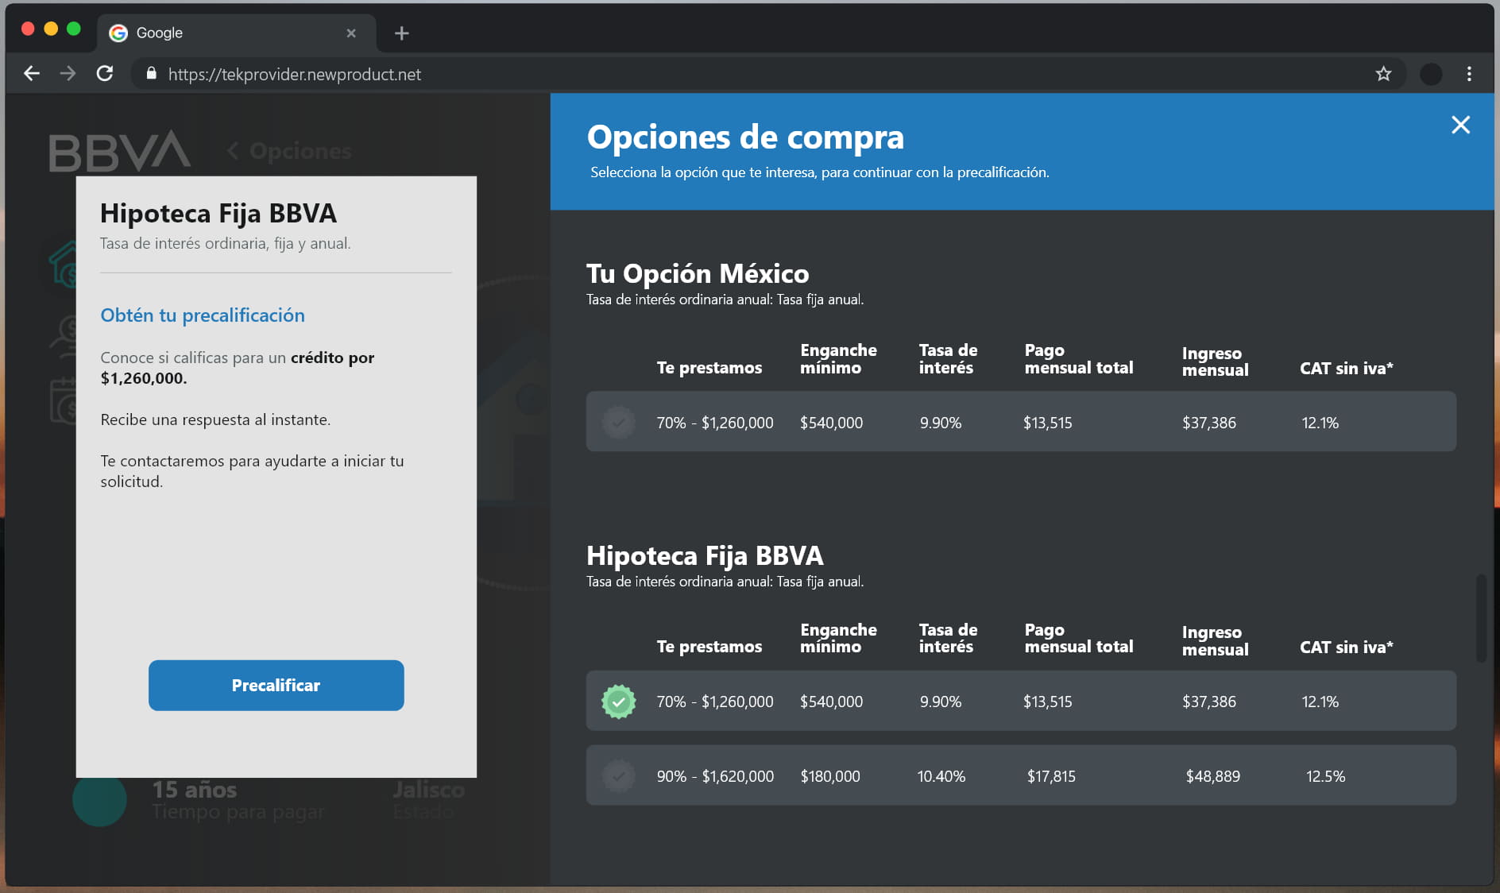Click the options panel vertical scrollbar
Image resolution: width=1500 pixels, height=893 pixels.
[x=1481, y=618]
